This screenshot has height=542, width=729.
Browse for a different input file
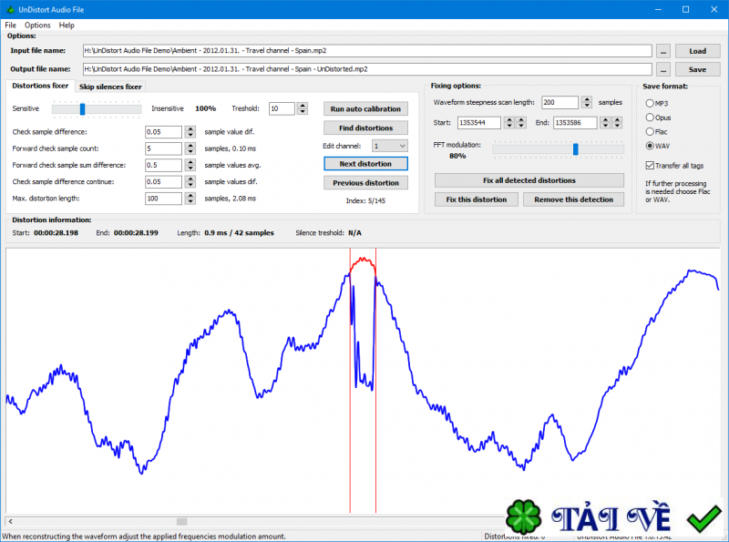pos(662,51)
